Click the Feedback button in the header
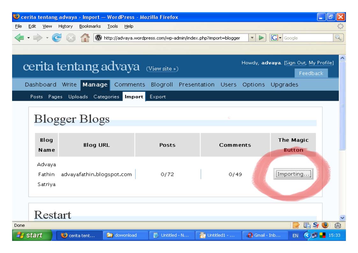Screen dimensions: 358x253 pyautogui.click(x=311, y=73)
